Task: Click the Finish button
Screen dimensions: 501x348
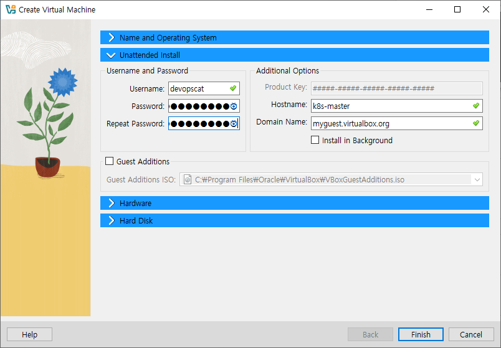Action: pos(421,334)
